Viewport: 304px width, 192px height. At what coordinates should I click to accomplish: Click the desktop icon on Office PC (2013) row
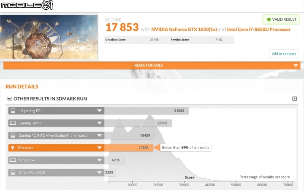click(13, 172)
